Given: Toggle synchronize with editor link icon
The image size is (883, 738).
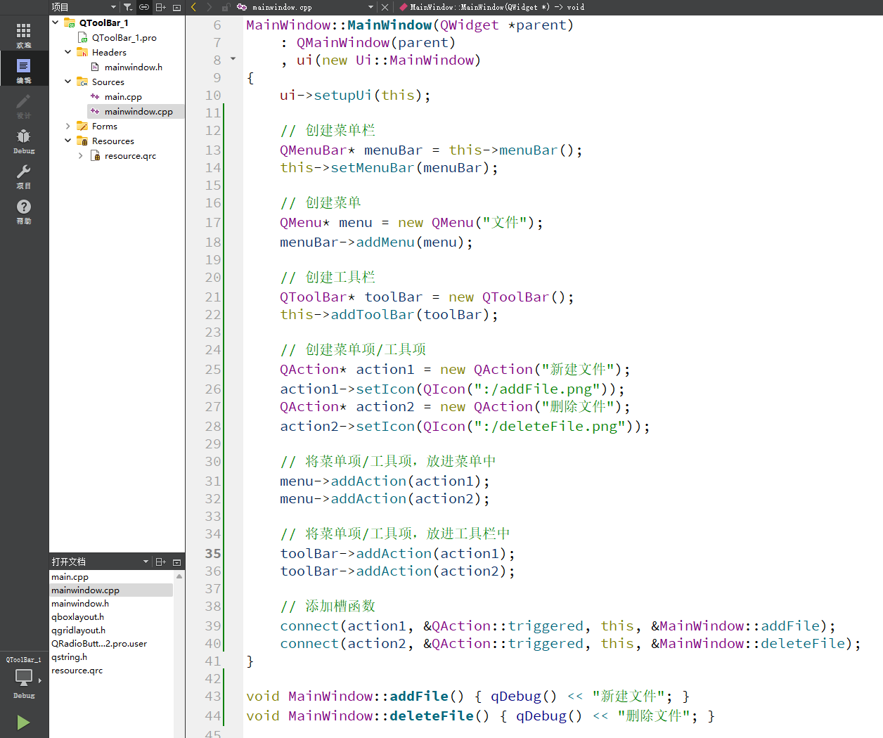Looking at the screenshot, I should pyautogui.click(x=144, y=7).
